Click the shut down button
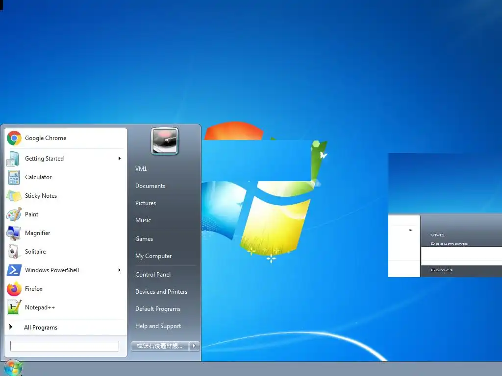Image resolution: width=502 pixels, height=376 pixels. pyautogui.click(x=160, y=346)
